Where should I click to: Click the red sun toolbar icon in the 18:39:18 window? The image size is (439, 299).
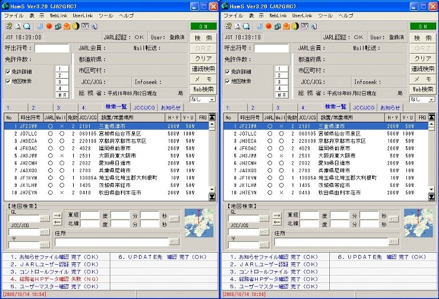pyautogui.click(x=269, y=26)
